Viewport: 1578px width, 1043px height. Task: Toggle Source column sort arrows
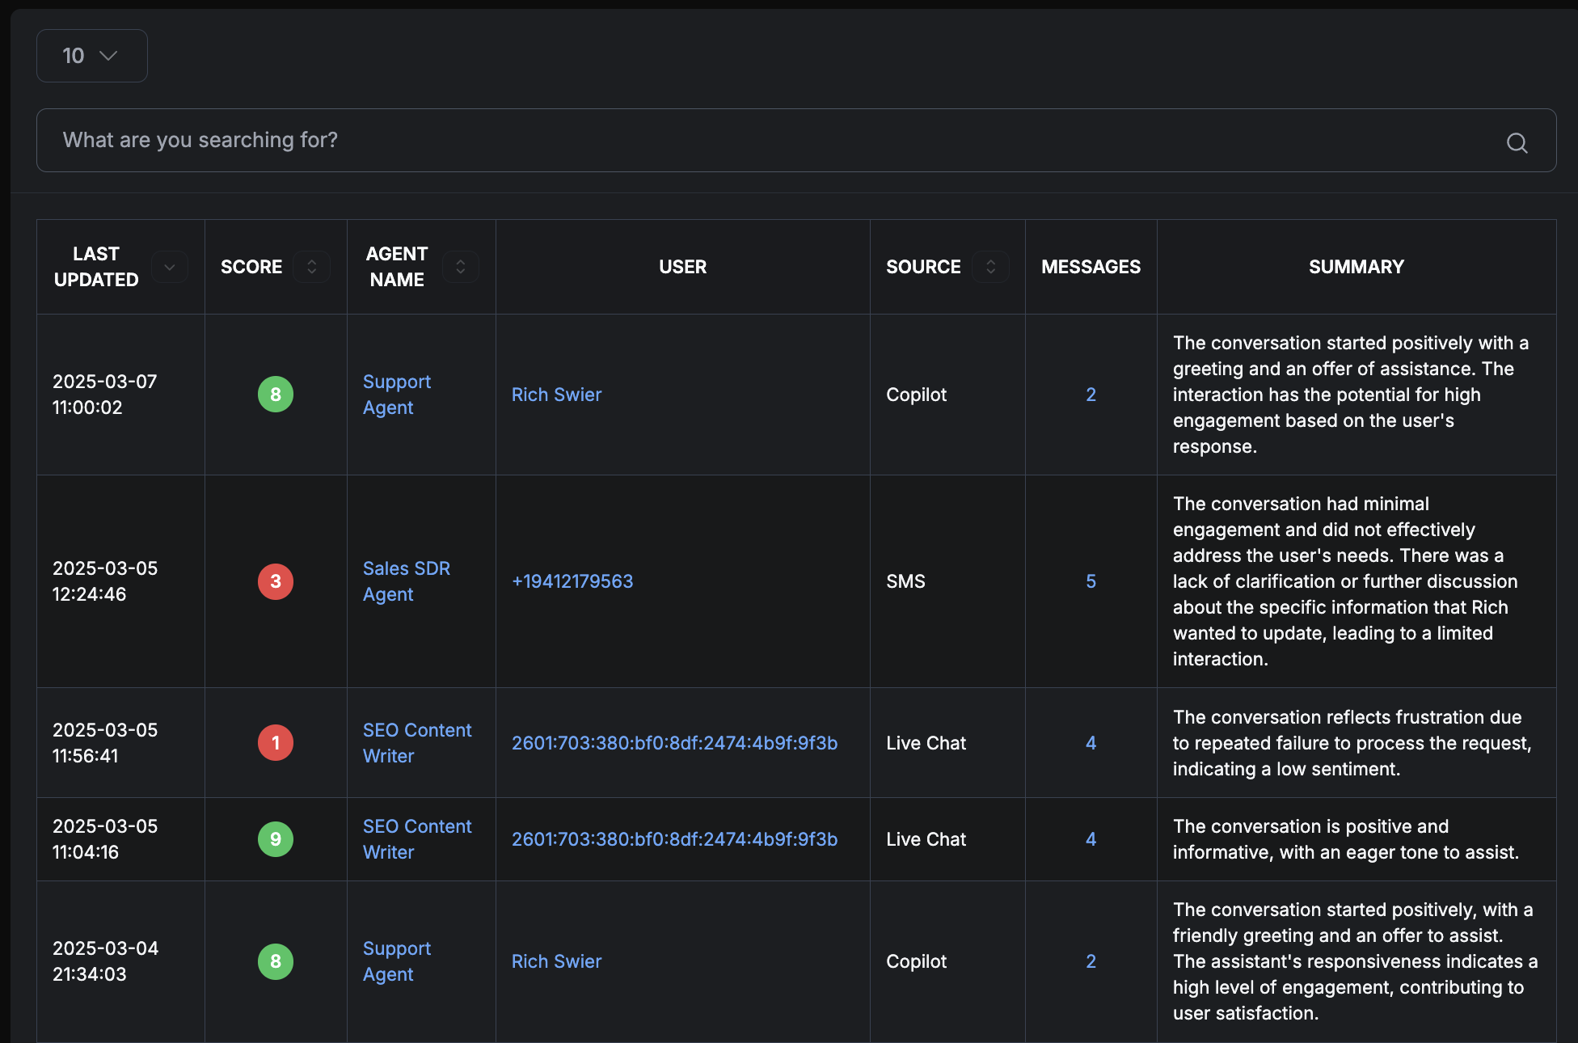[x=990, y=267]
